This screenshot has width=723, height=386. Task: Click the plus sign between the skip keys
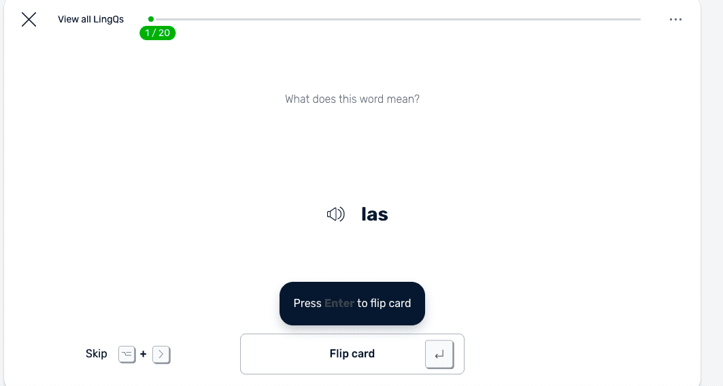(x=144, y=354)
